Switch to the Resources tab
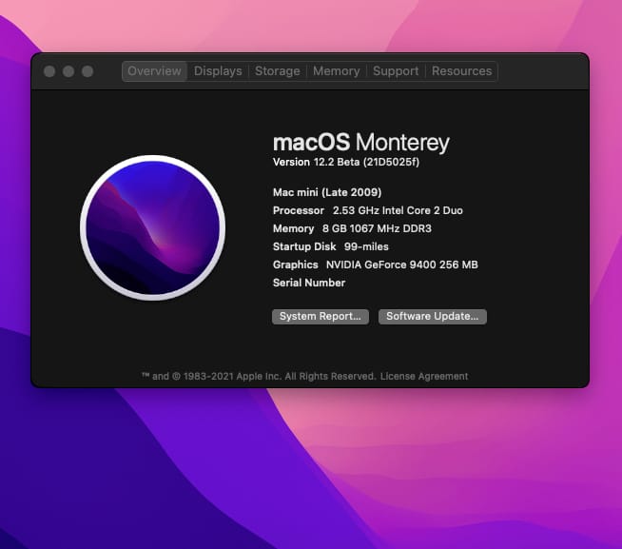Viewport: 622px width, 549px height. pyautogui.click(x=461, y=71)
